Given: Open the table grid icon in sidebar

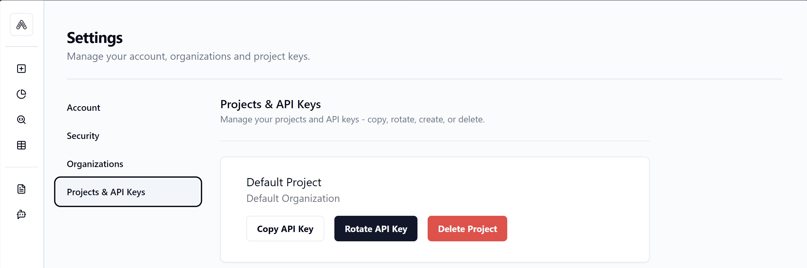Looking at the screenshot, I should [x=21, y=145].
